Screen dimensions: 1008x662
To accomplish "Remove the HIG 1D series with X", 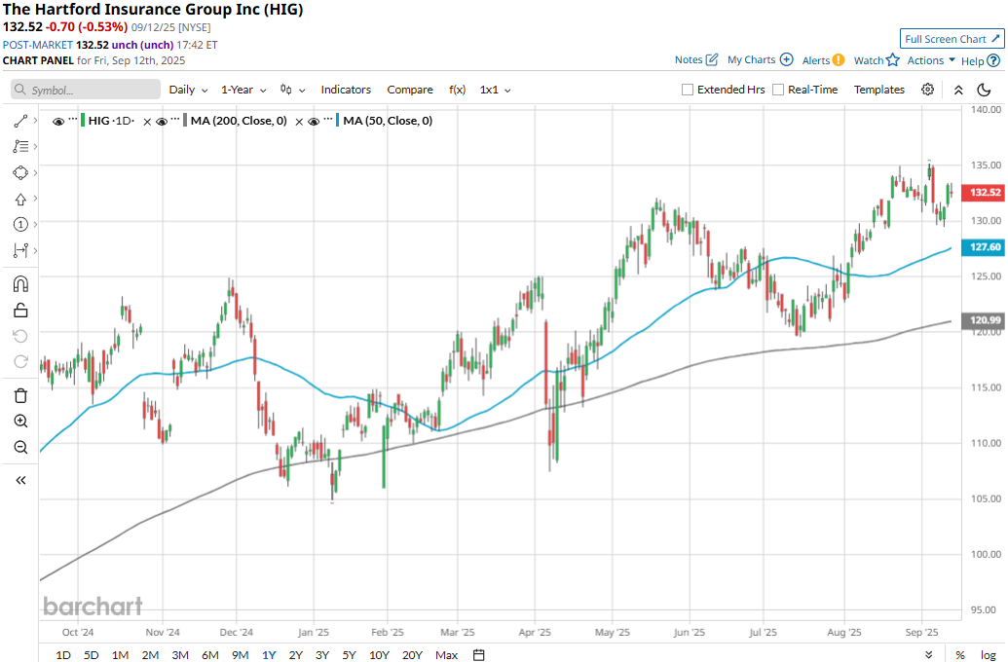I will (x=147, y=122).
